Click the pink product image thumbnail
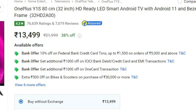 click(x=2, y=53)
